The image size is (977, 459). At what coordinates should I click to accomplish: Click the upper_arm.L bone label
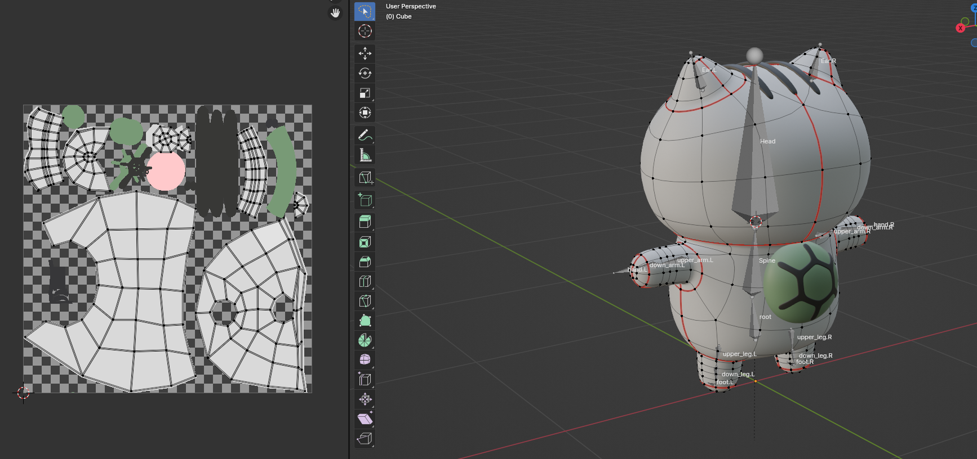point(695,260)
